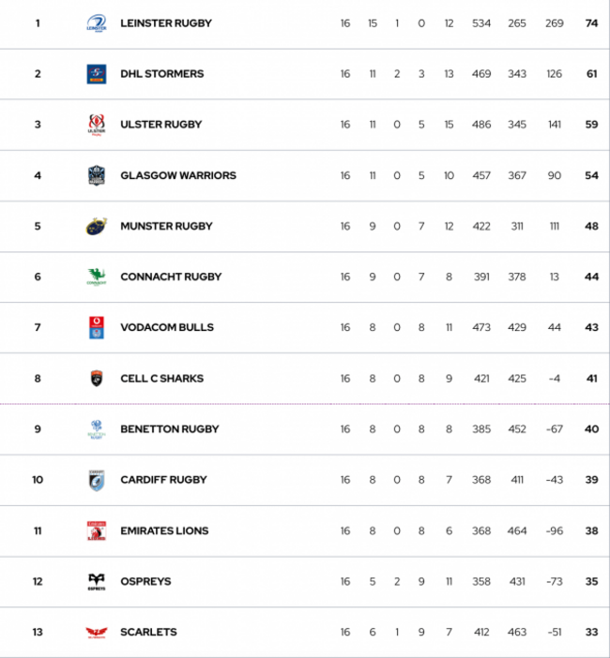Click the Leinster Rugby team logo

(97, 23)
